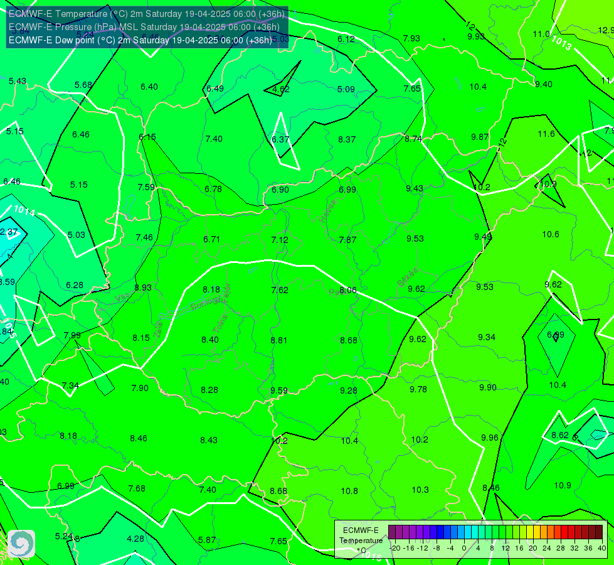Click the ECMWF-E Temperature °C color scale title
Image resolution: width=614 pixels, height=565 pixels.
pyautogui.click(x=361, y=541)
